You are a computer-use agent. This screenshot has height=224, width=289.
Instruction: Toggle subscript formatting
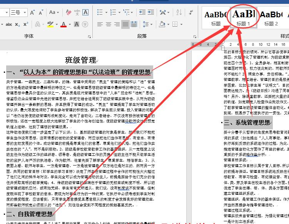(x=17, y=24)
